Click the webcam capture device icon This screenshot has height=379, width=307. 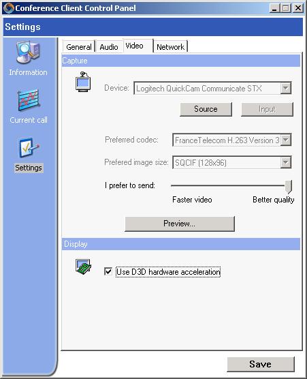[x=83, y=82]
